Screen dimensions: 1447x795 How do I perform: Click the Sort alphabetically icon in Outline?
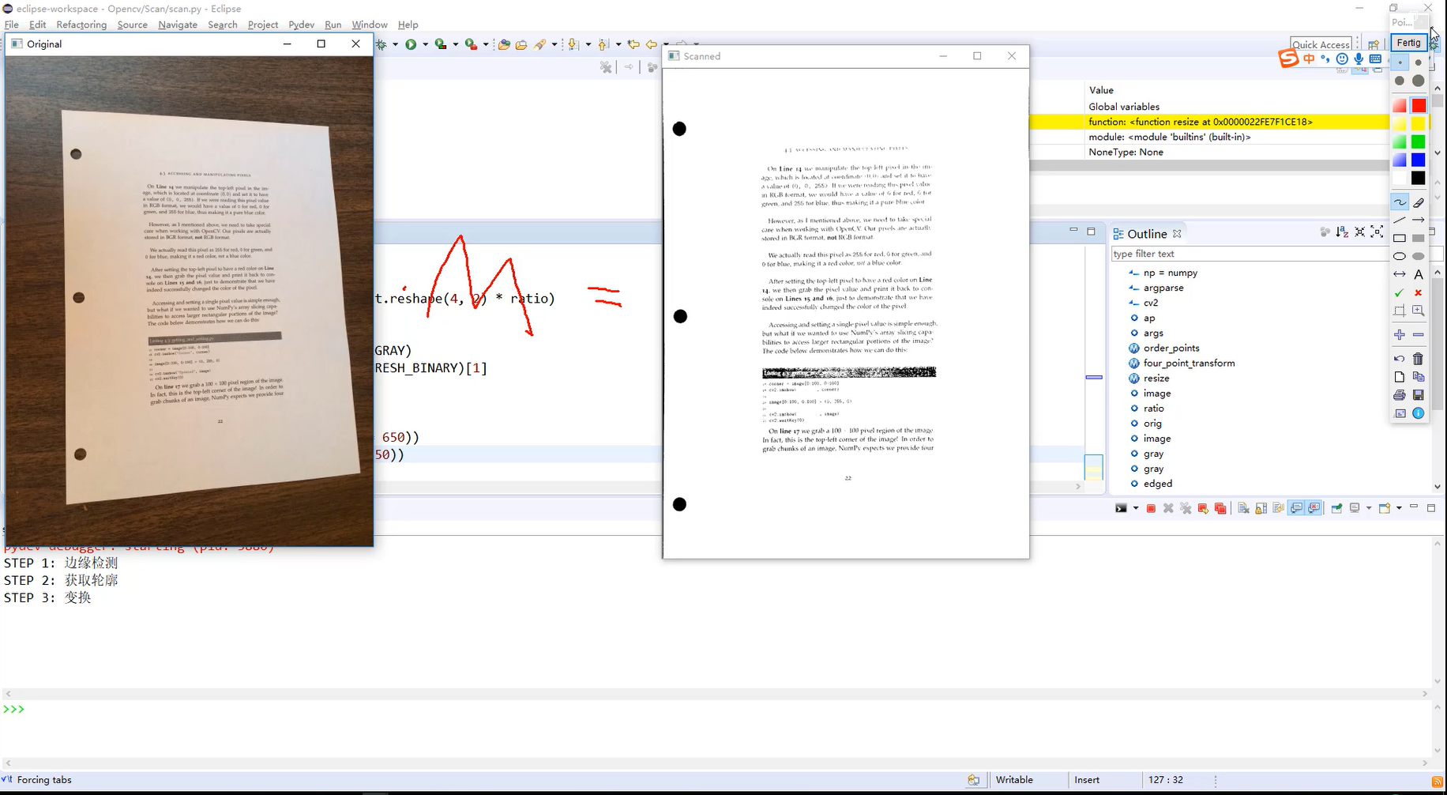point(1342,232)
